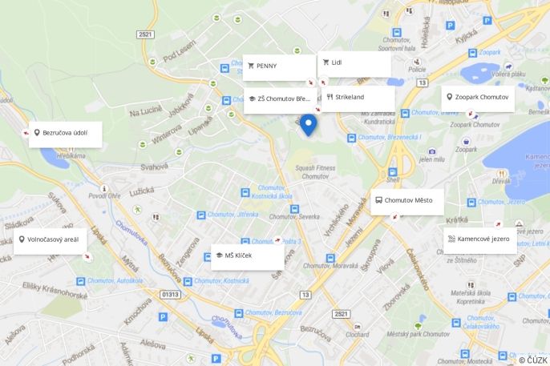
Task: Open the PENNY store label
Action: pyautogui.click(x=279, y=67)
